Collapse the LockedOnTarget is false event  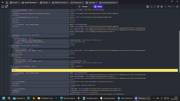(x=9, y=36)
